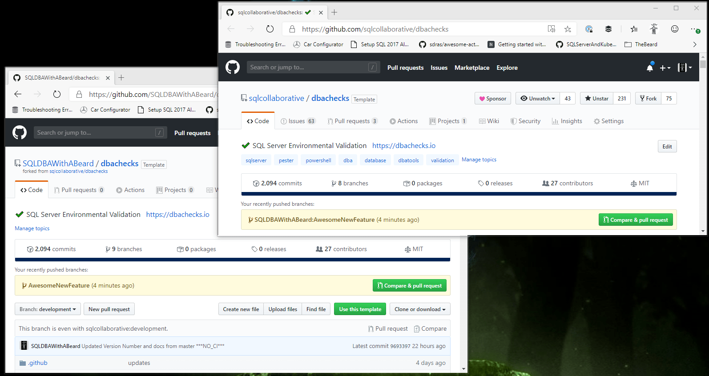Click the Sponsor heart button
Image resolution: width=709 pixels, height=376 pixels.
coord(493,99)
